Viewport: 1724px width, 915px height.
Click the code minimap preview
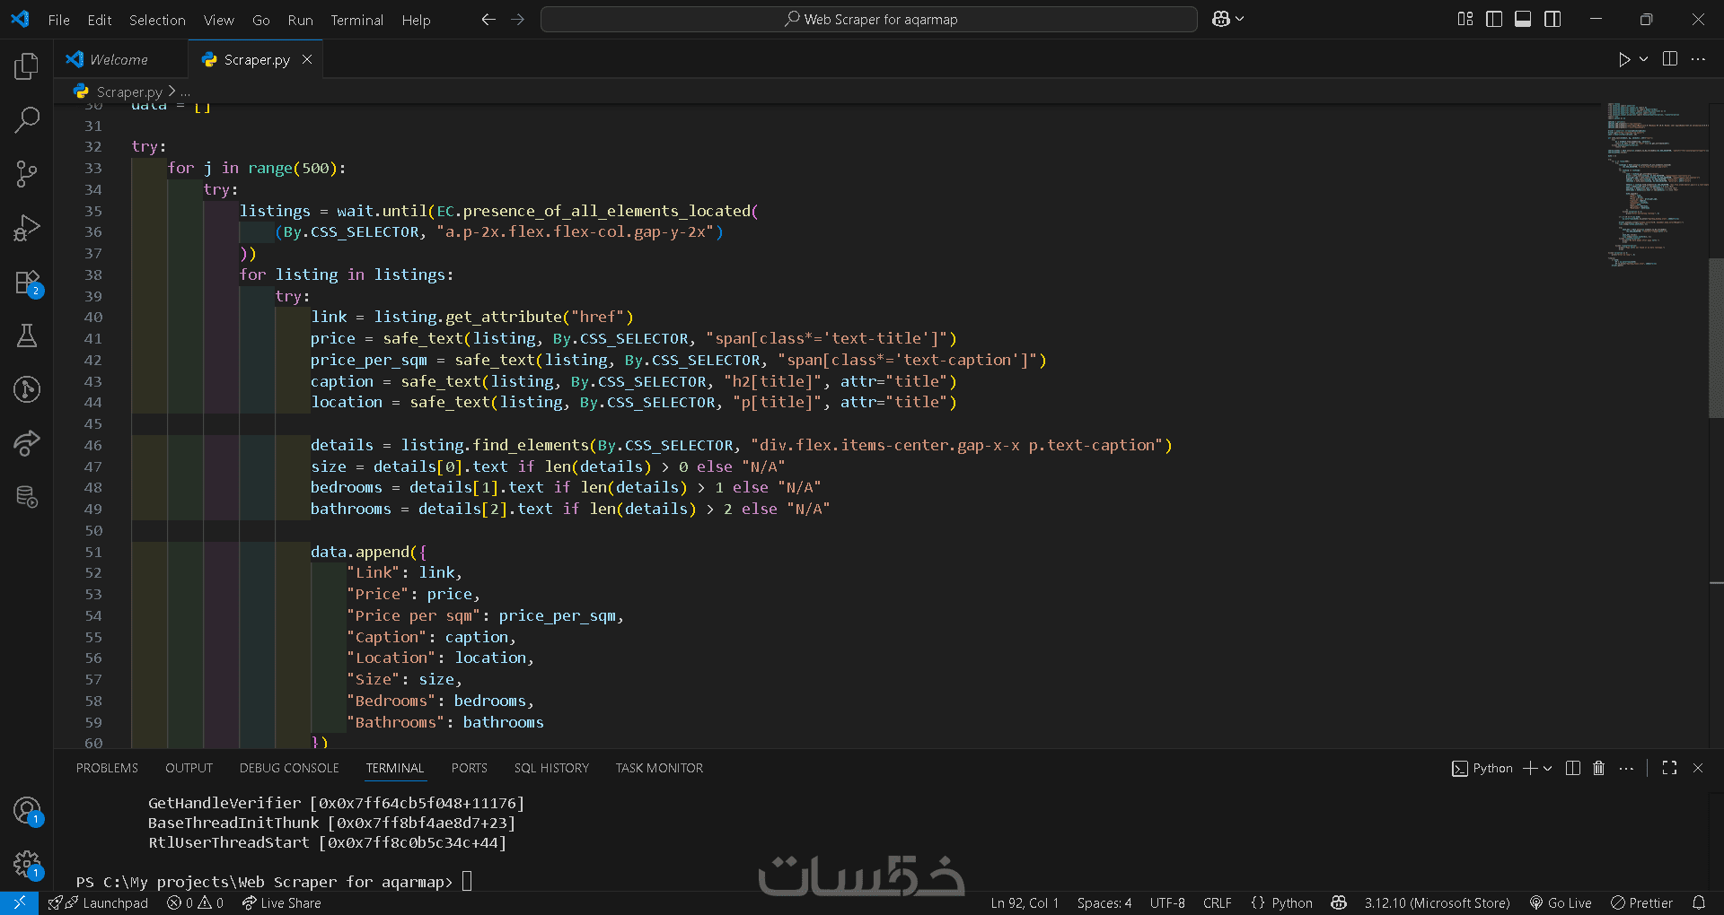click(x=1657, y=185)
